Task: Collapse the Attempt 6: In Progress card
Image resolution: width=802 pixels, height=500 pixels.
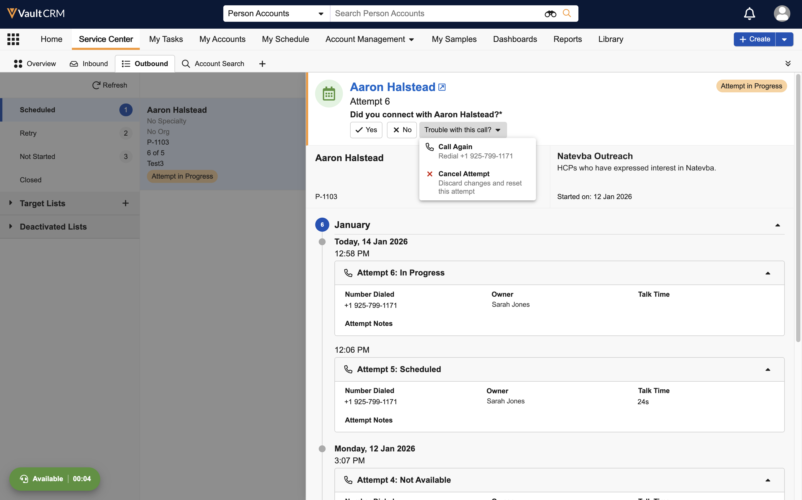Action: (x=768, y=273)
